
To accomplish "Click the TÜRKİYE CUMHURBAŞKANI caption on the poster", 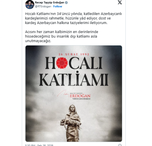I will (81, 99).
